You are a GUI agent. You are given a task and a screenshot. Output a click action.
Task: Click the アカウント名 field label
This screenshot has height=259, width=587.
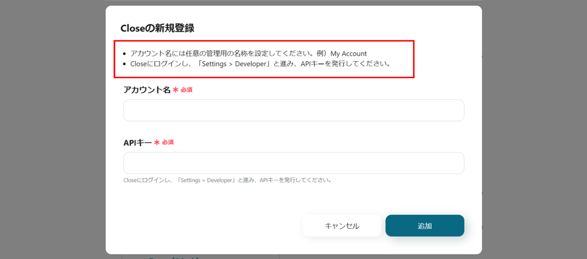pyautogui.click(x=147, y=90)
